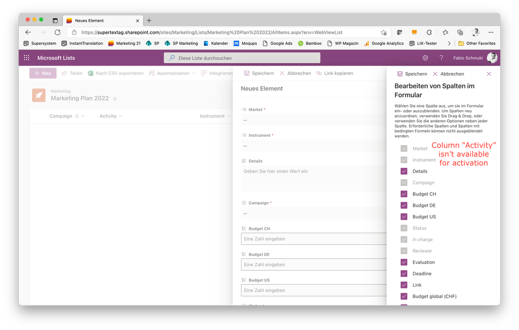Click the Fabio Schmuki profile picture
Image resolution: width=519 pixels, height=330 pixels.
click(492, 58)
